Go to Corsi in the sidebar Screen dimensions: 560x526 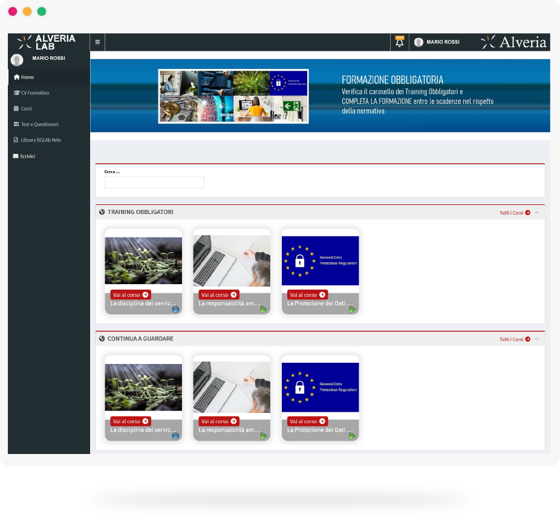tap(26, 109)
